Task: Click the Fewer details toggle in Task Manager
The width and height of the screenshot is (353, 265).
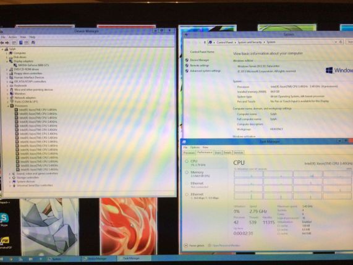Action: pyautogui.click(x=194, y=245)
